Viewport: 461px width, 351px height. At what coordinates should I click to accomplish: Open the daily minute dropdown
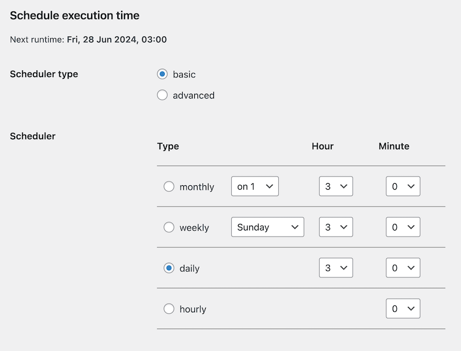[x=403, y=268]
